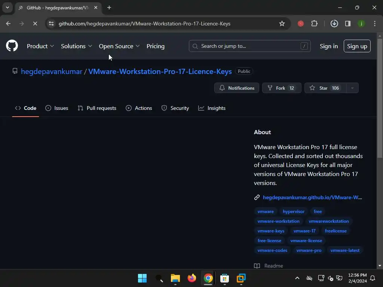Focus the Search or jump to field
Screen dimensions: 383x287
point(249,46)
